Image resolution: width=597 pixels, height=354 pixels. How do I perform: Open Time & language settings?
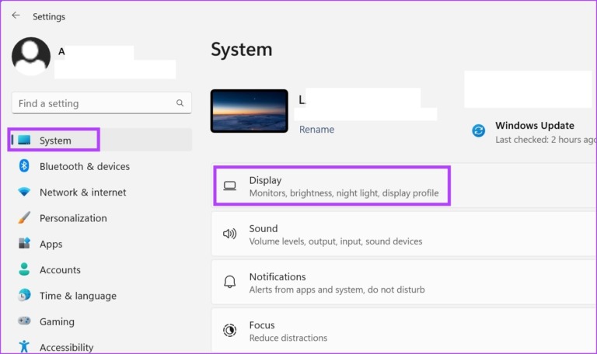(78, 296)
